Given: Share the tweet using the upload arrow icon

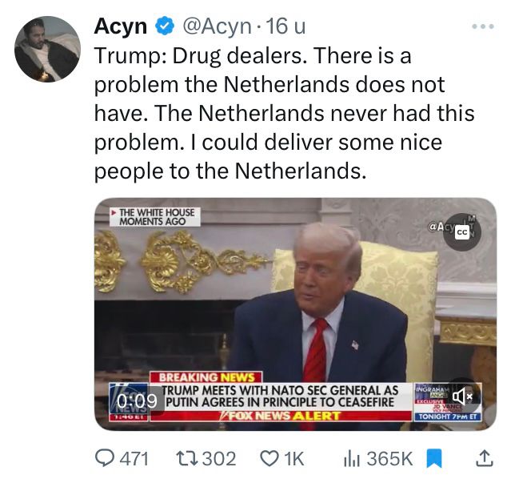Looking at the screenshot, I should pos(485,458).
